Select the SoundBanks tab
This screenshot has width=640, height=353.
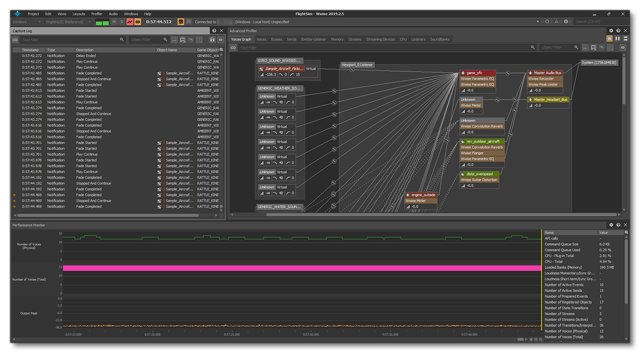(440, 39)
